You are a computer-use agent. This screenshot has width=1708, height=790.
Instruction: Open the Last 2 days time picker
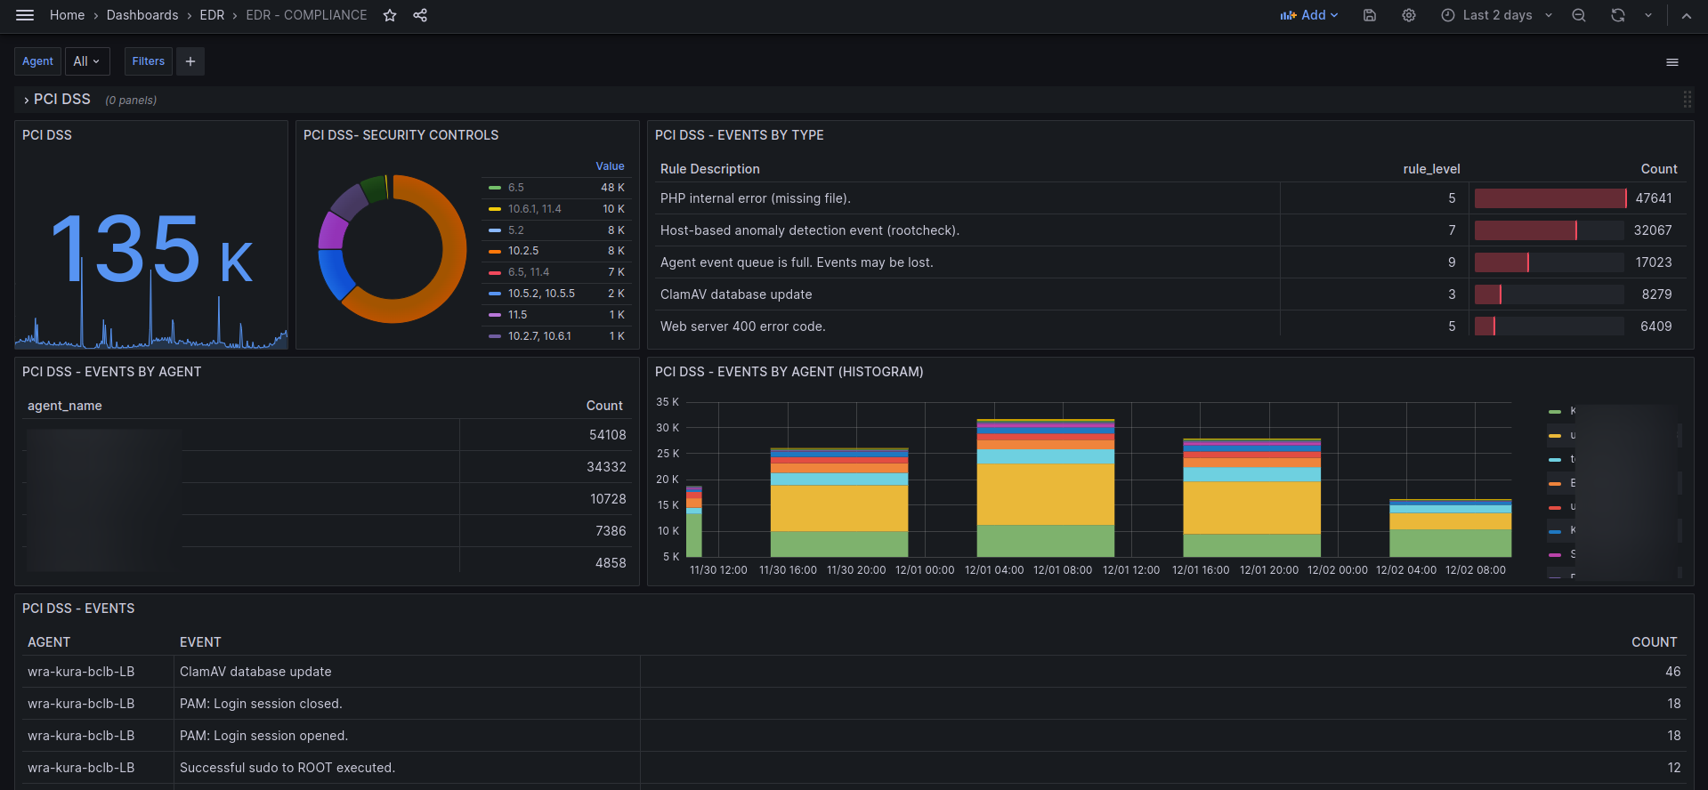1497,15
